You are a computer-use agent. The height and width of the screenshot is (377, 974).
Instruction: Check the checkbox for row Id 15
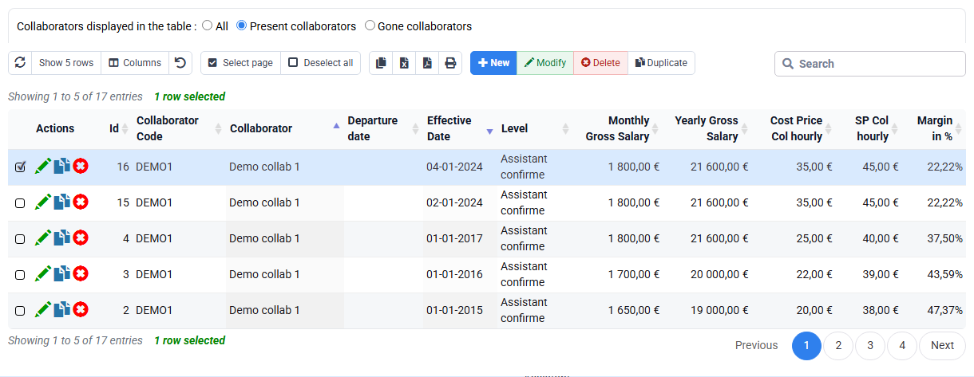click(x=20, y=203)
